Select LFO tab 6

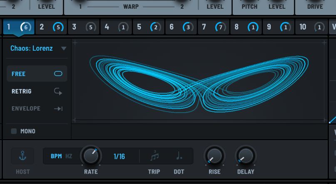point(181,27)
